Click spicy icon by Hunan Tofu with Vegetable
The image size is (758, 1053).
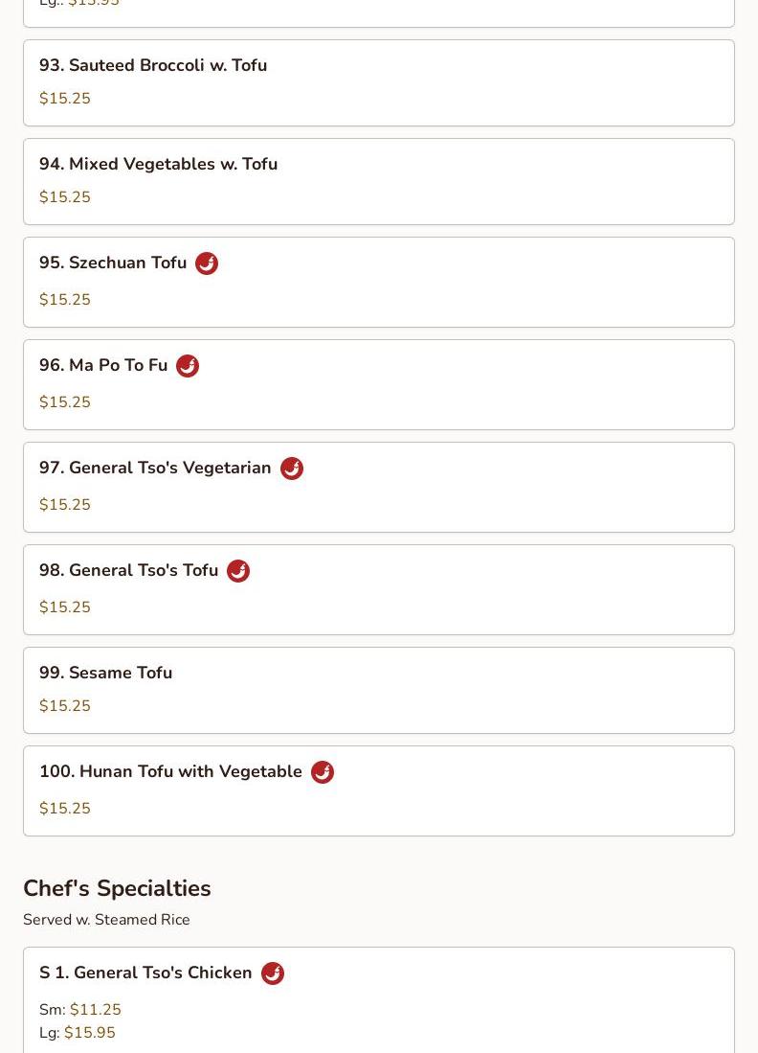tap(323, 772)
